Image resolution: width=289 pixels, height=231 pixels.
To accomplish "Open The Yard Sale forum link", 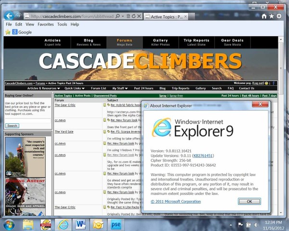I will click(x=64, y=131).
